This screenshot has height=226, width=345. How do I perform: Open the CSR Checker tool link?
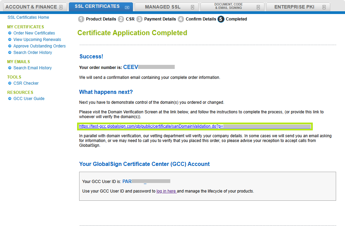tap(26, 83)
